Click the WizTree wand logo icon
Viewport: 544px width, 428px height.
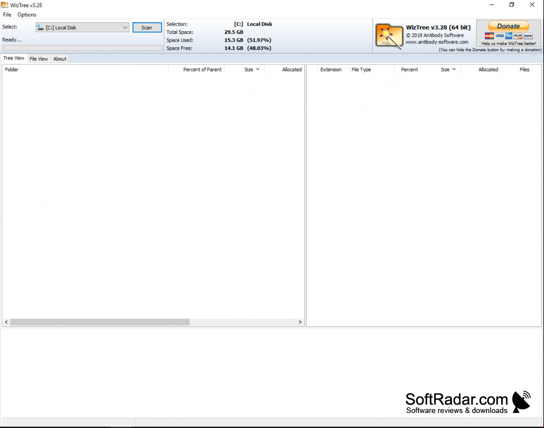tap(389, 36)
